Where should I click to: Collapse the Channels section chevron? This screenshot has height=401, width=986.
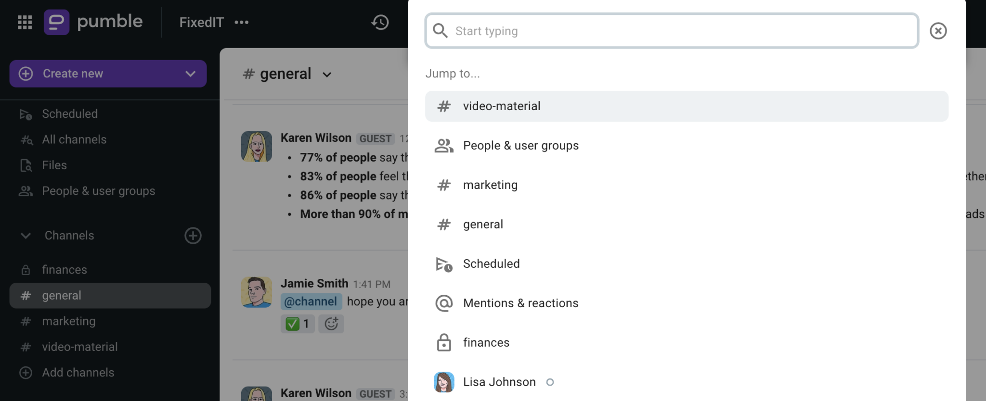[26, 236]
